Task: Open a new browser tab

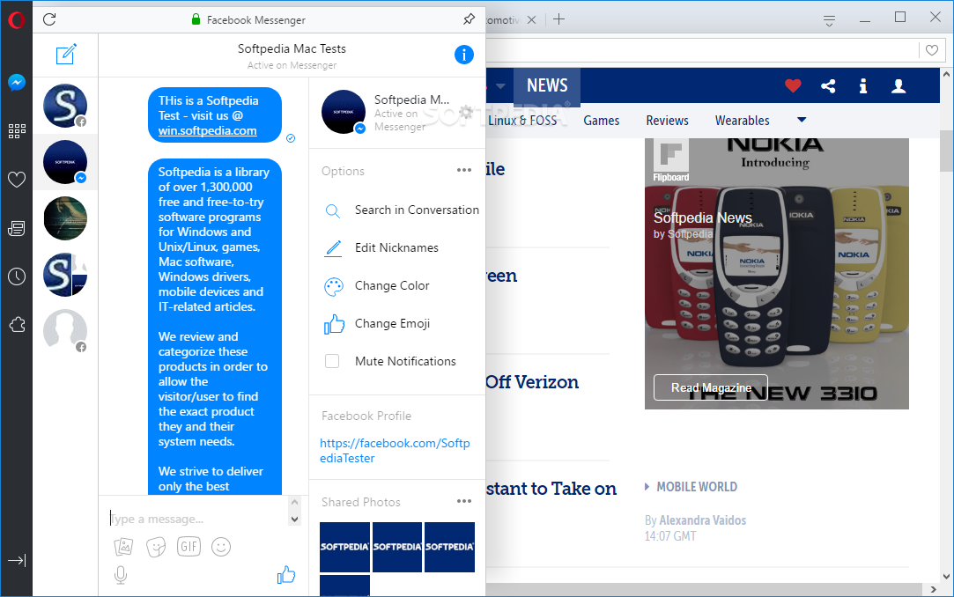Action: coord(559,19)
